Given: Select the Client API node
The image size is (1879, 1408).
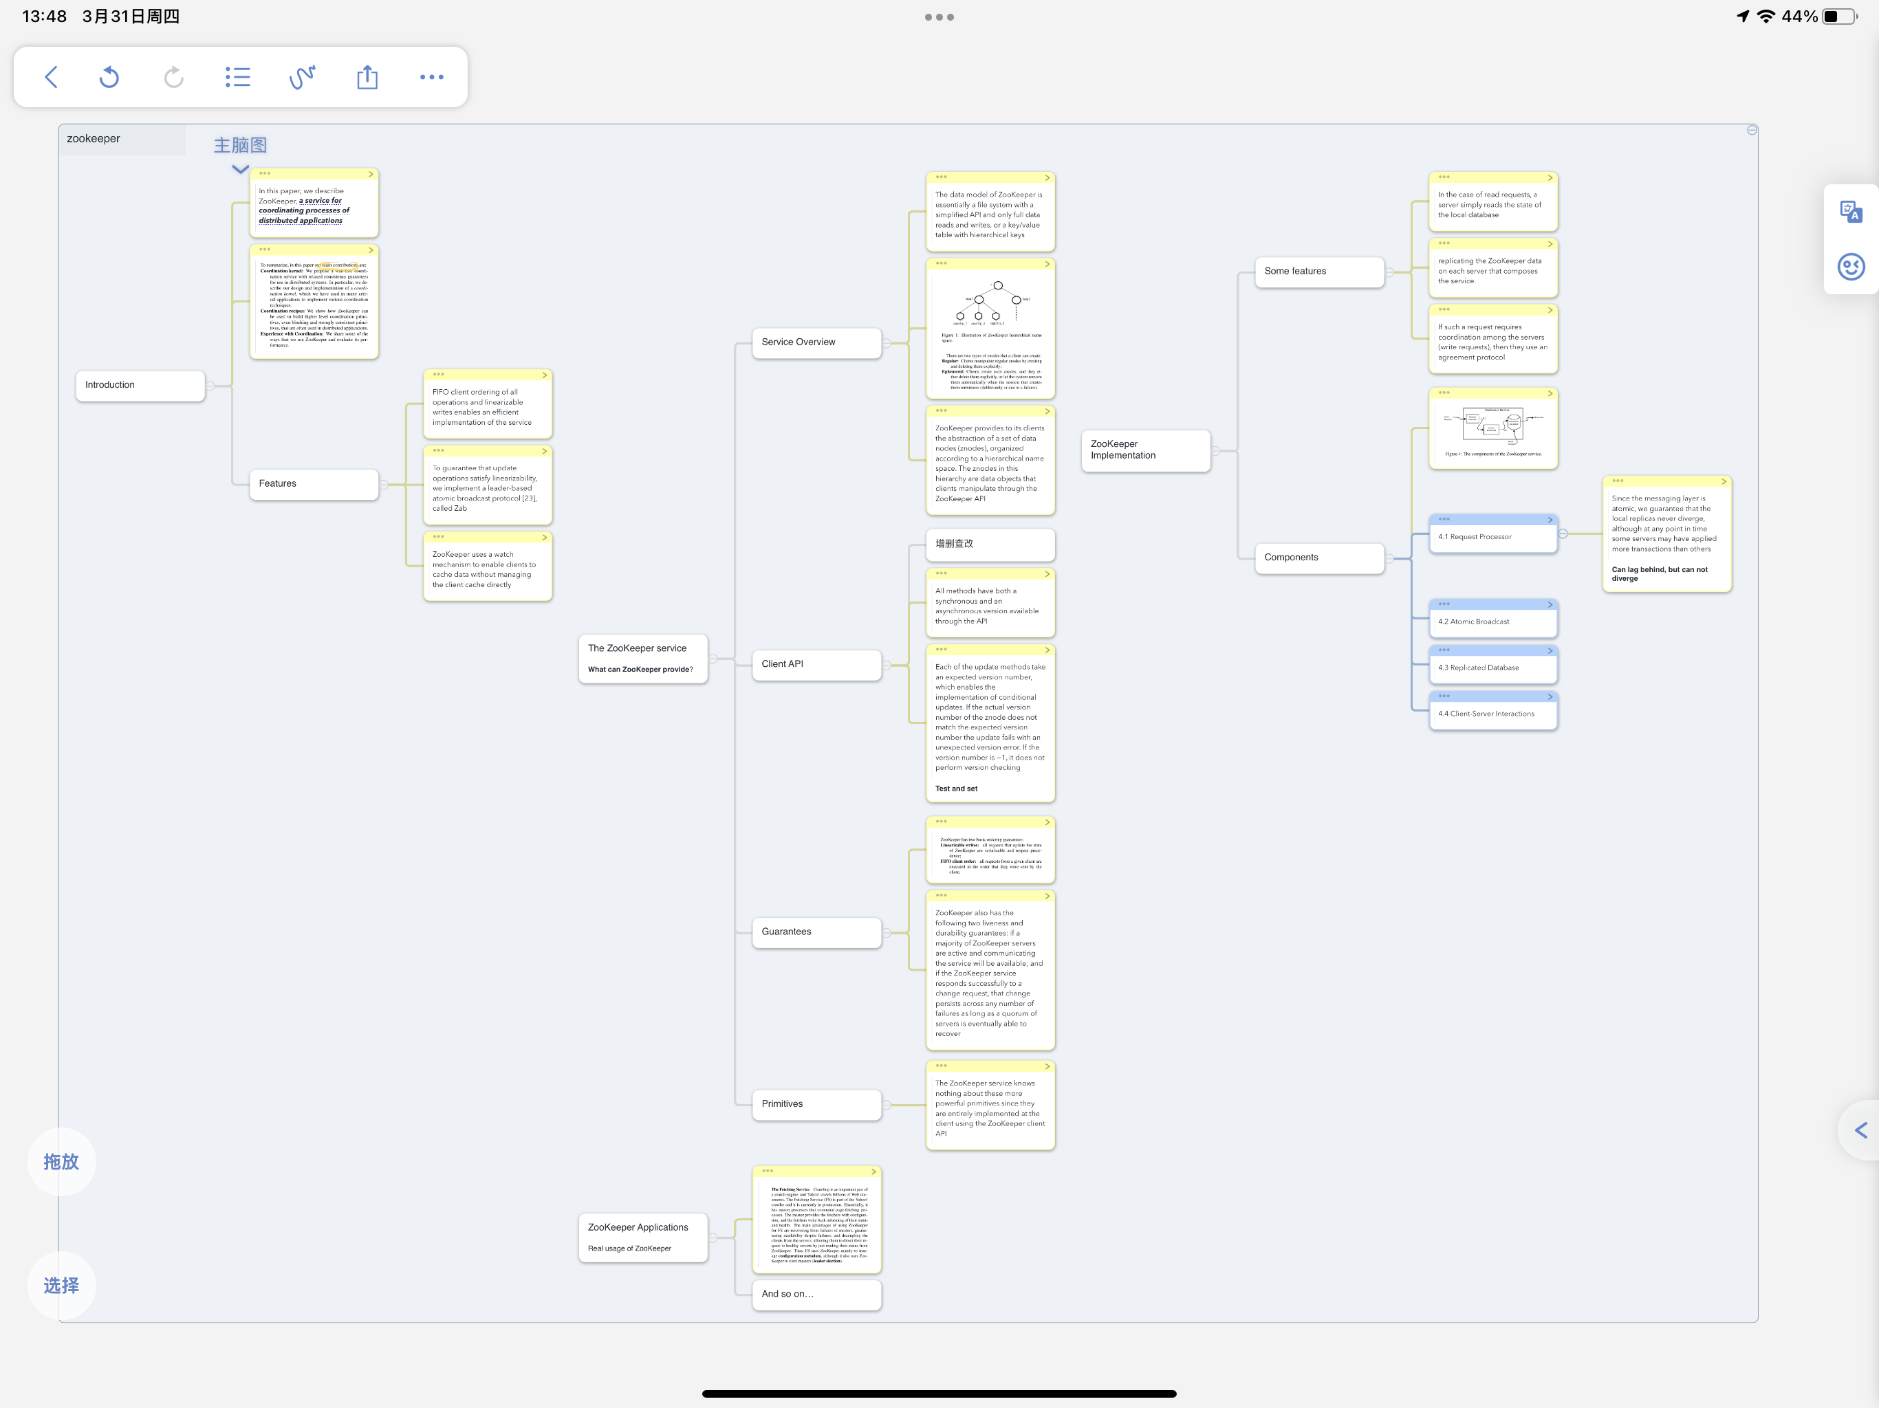Looking at the screenshot, I should tap(816, 664).
